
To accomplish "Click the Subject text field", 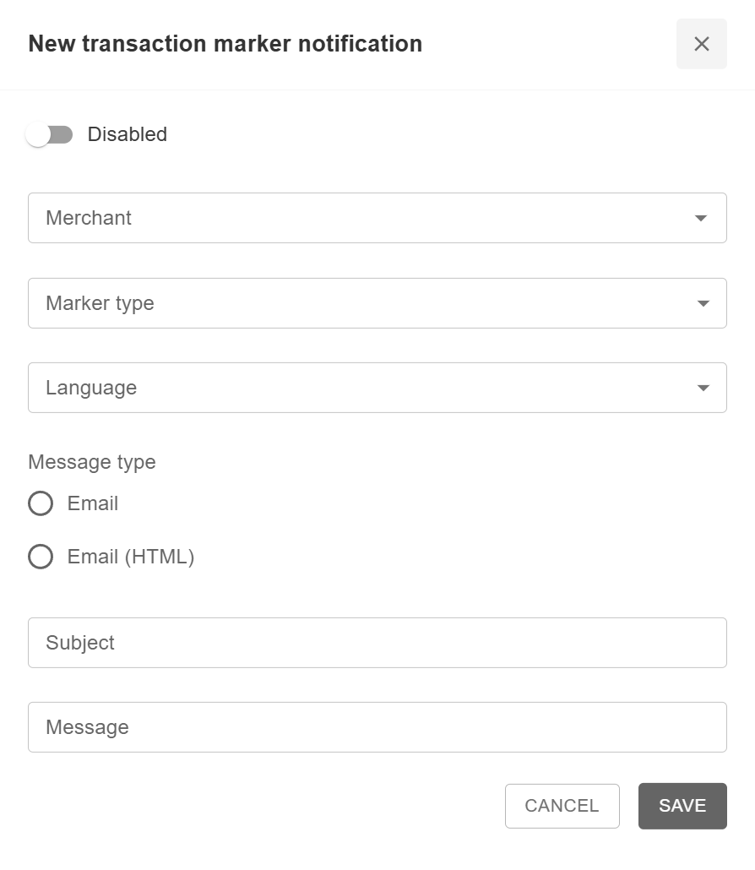I will pos(377,643).
